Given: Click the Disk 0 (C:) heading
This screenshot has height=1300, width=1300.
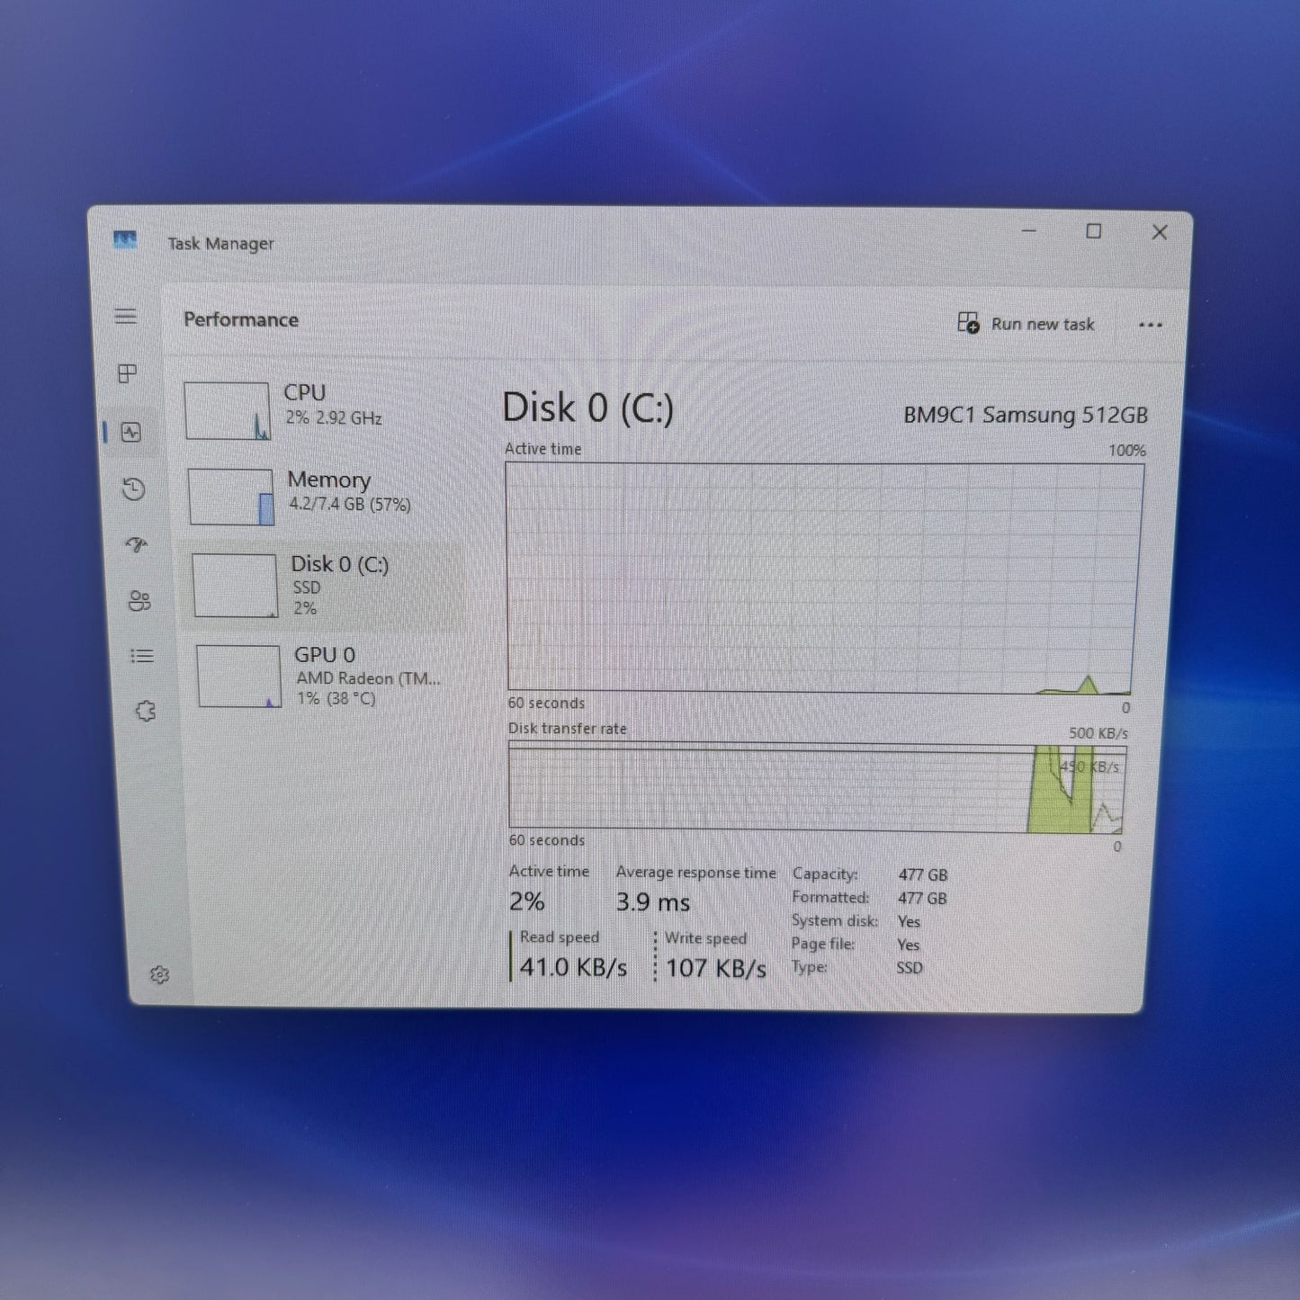Looking at the screenshot, I should (x=587, y=408).
